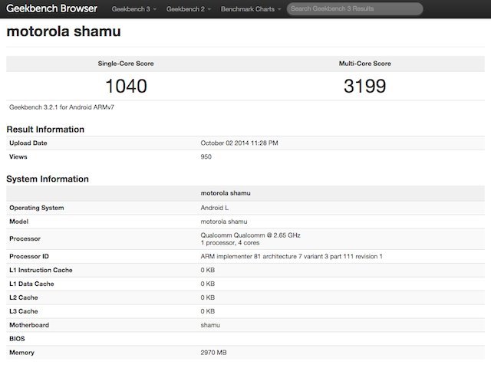Image resolution: width=491 pixels, height=368 pixels.
Task: Select the single-core score 1040
Action: click(126, 86)
